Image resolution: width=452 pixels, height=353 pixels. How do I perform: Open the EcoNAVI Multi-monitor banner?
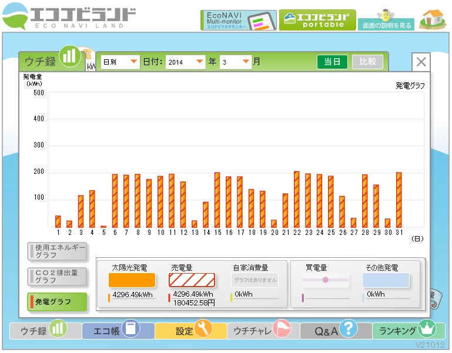tap(239, 20)
